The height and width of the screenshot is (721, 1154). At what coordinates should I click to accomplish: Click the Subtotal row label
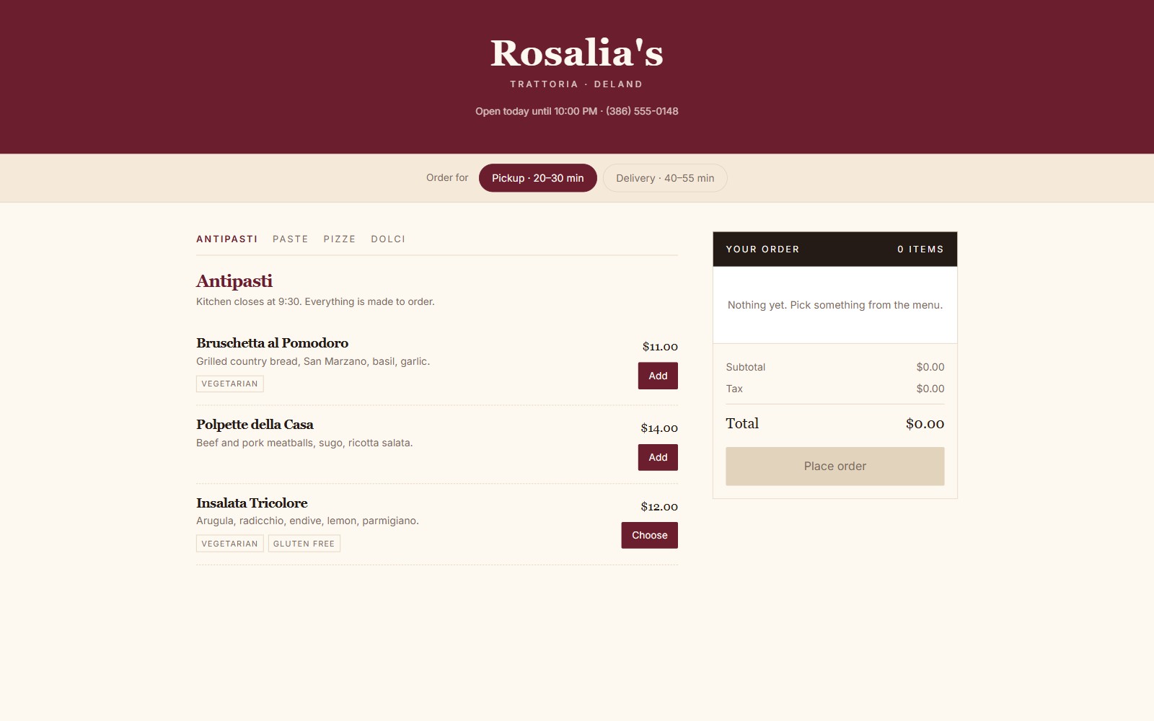tap(745, 367)
